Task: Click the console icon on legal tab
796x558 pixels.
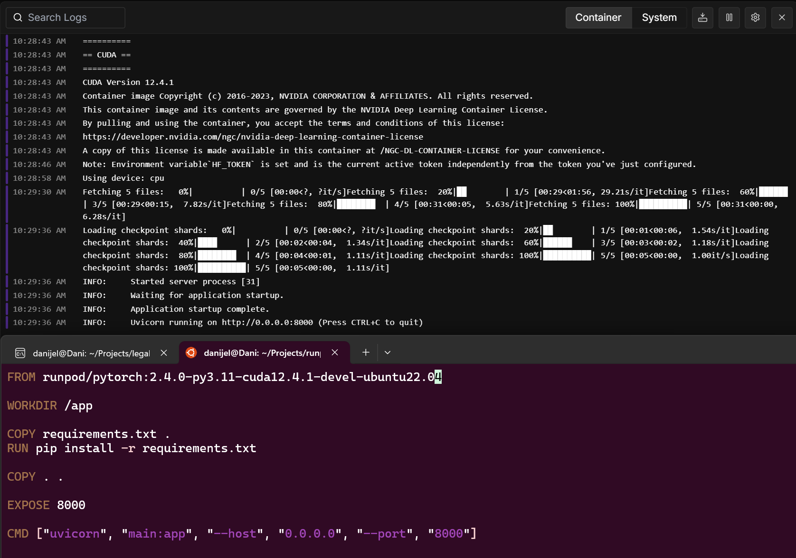Action: 20,353
